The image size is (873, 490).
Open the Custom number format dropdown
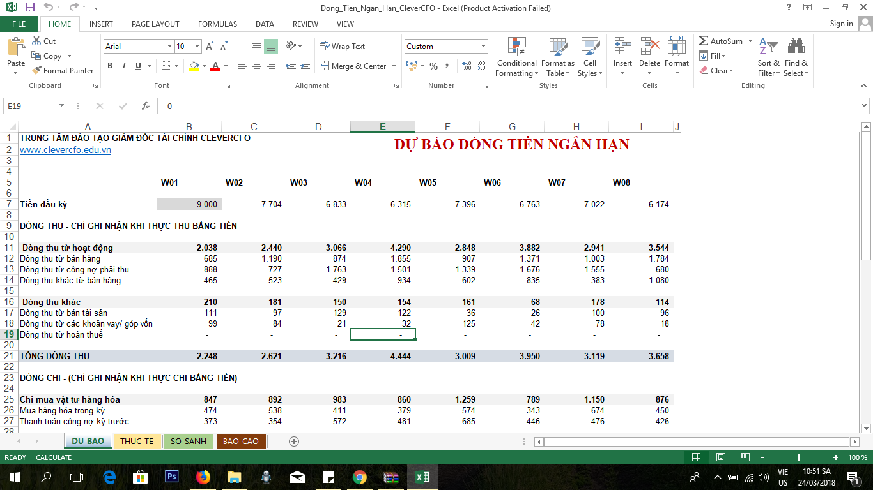coord(483,47)
